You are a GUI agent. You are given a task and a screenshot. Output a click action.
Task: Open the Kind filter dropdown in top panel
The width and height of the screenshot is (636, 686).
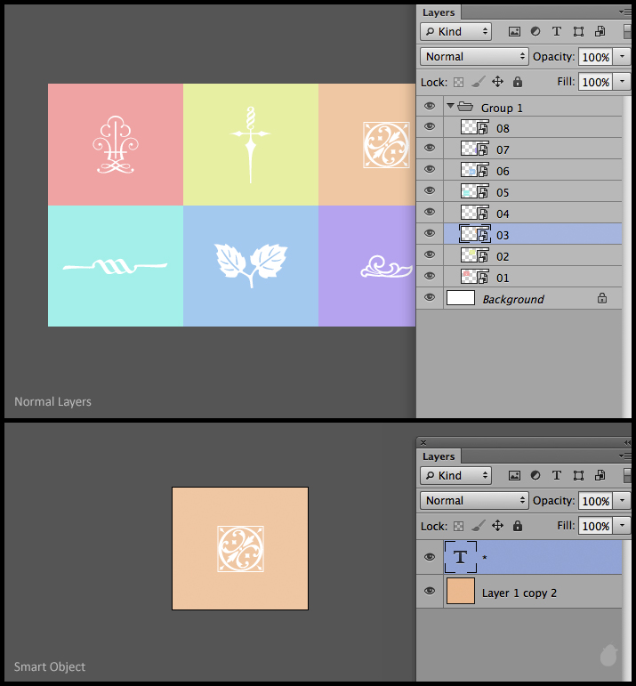coord(456,31)
